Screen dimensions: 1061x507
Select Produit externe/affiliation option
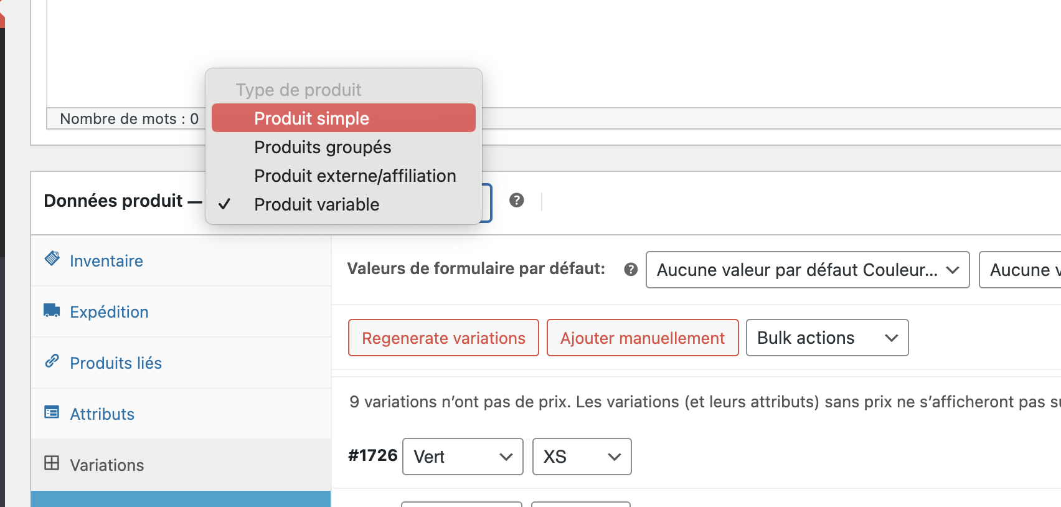pyautogui.click(x=354, y=176)
